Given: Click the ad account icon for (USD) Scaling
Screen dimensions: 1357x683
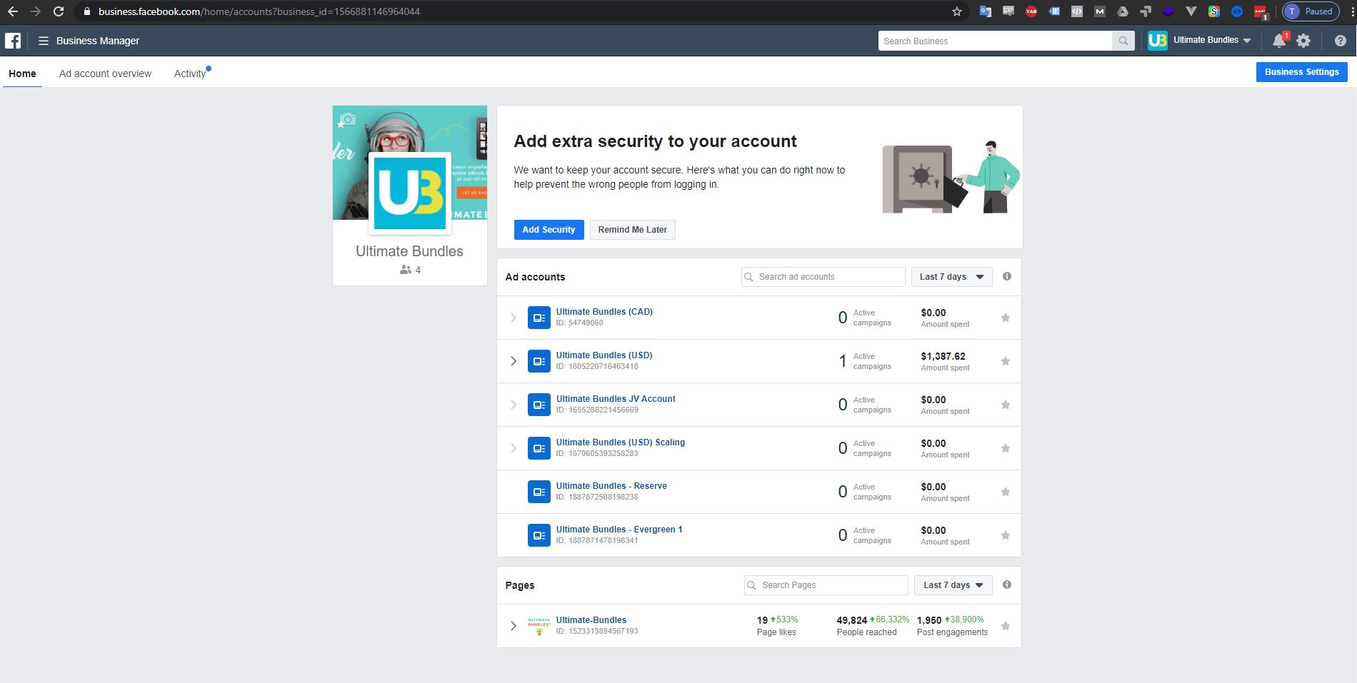Looking at the screenshot, I should [x=539, y=448].
